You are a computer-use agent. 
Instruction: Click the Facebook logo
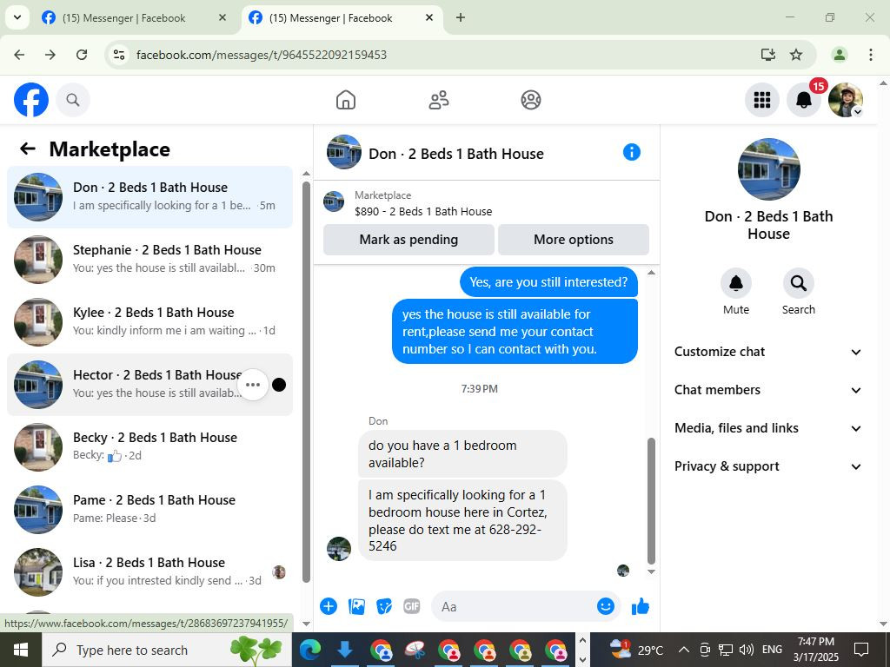(x=31, y=100)
